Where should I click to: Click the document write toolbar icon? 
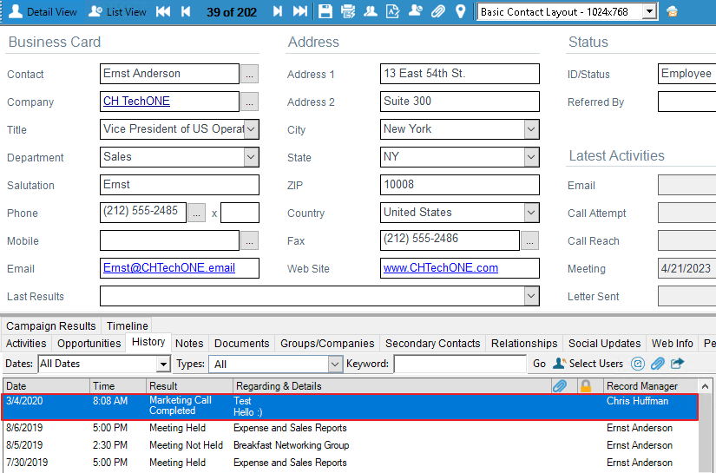pyautogui.click(x=392, y=12)
